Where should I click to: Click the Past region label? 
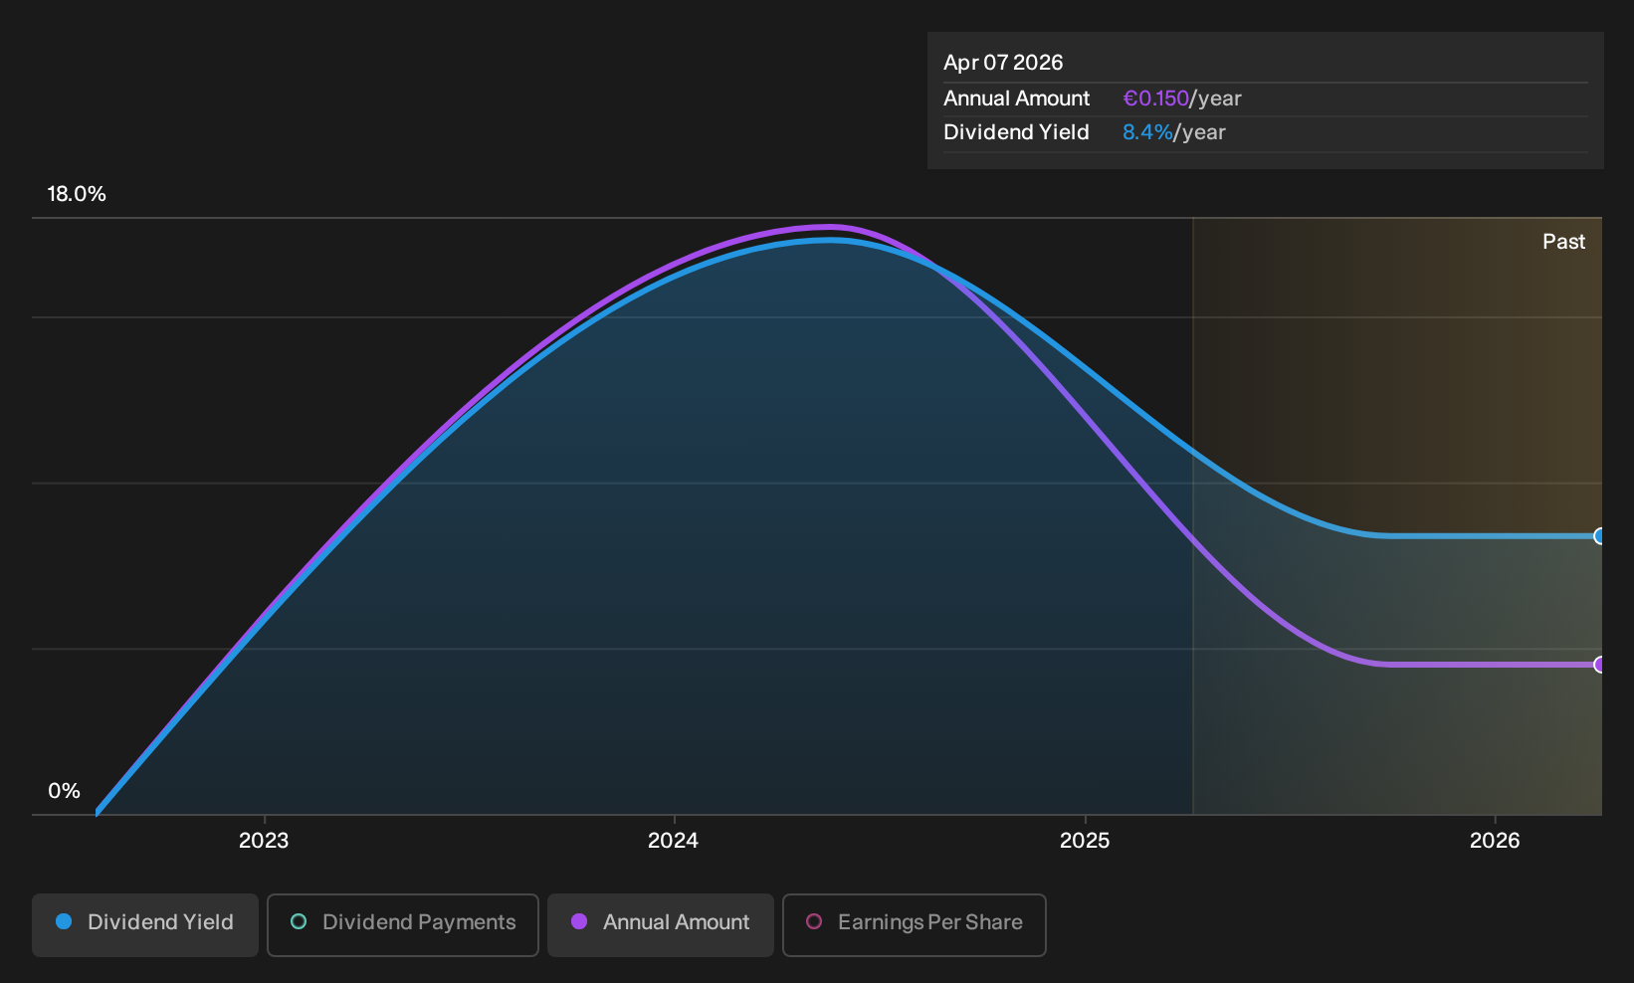1563,242
